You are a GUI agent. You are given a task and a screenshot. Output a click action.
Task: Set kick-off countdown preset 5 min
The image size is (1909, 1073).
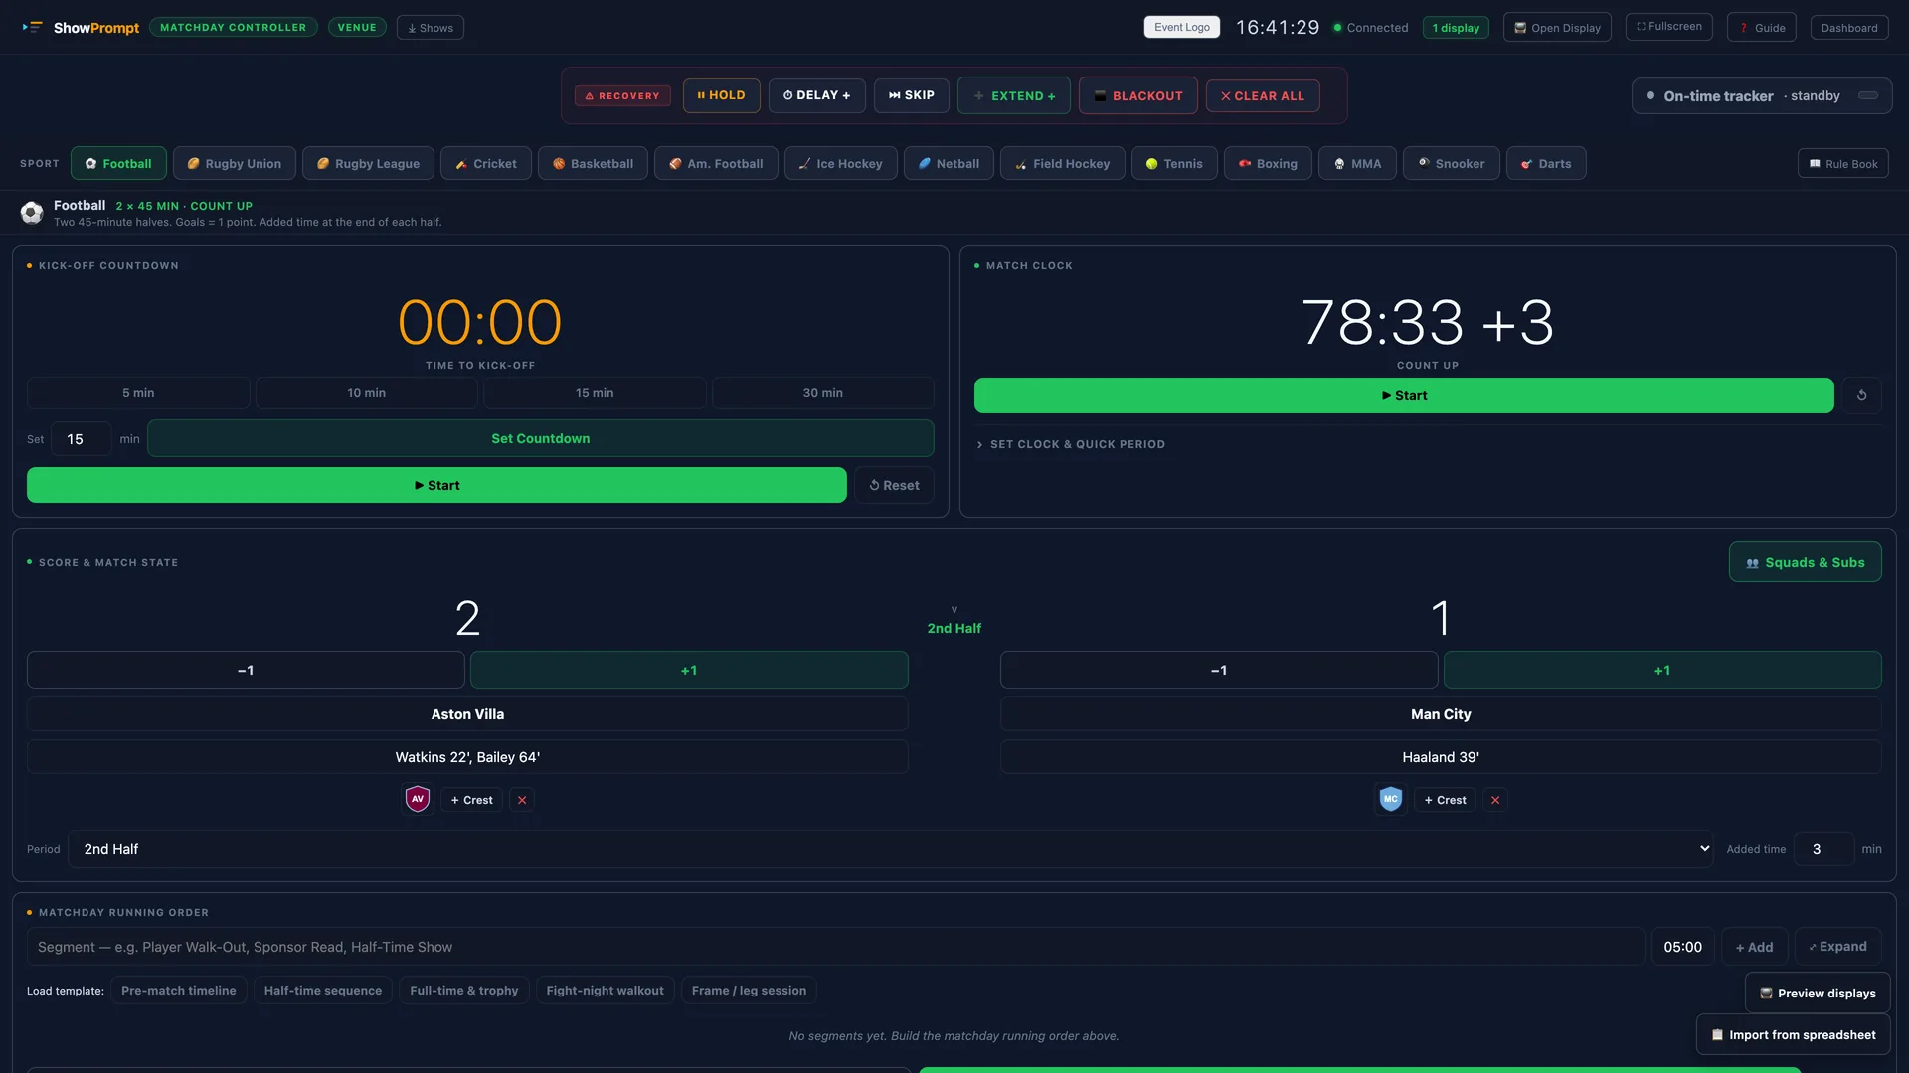coord(138,393)
